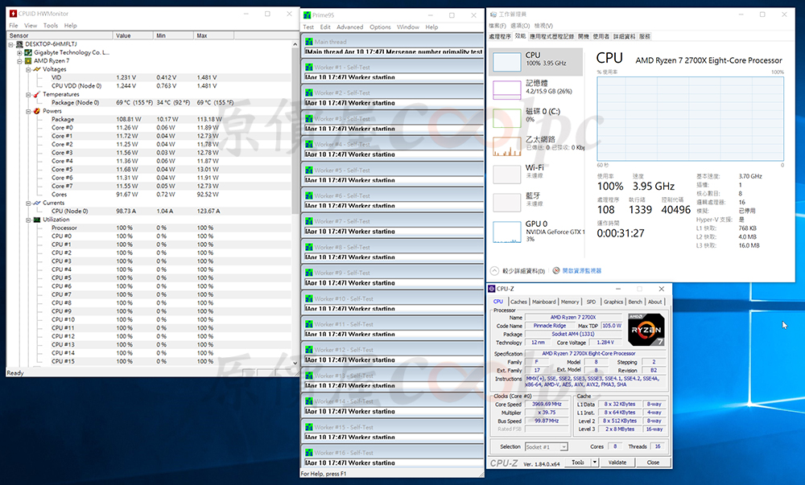The height and width of the screenshot is (485, 805).
Task: Click the fewer details (較少詳細資料) chevron
Action: [494, 271]
